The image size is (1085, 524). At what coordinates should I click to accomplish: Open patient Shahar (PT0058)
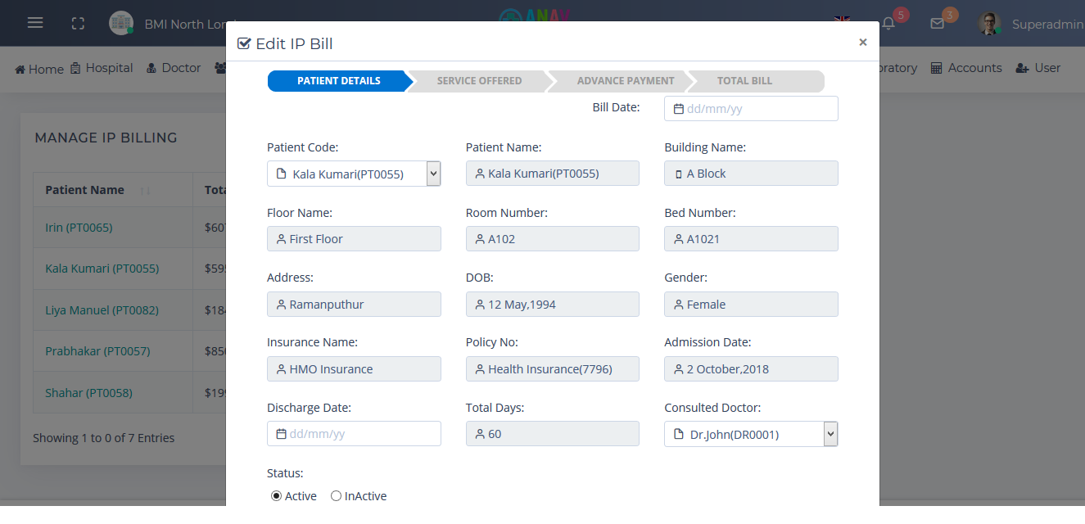click(88, 393)
